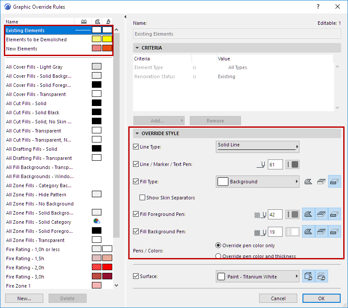The height and width of the screenshot is (308, 348).
Task: Click the New... button
Action: click(x=24, y=298)
